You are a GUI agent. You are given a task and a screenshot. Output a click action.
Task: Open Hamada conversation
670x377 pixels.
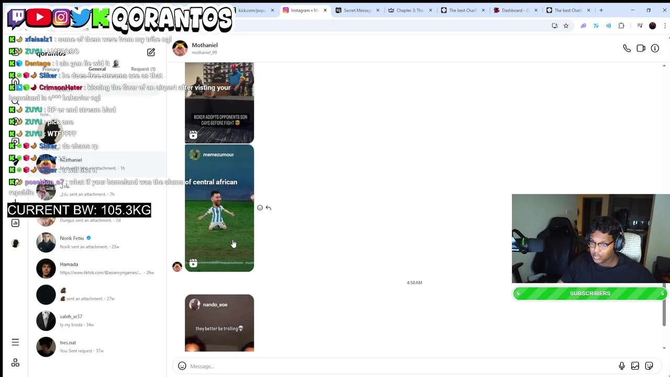point(98,269)
